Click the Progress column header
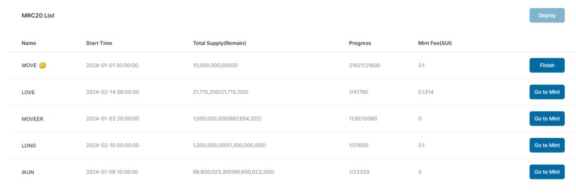The width and height of the screenshot is (576, 194). (x=360, y=43)
